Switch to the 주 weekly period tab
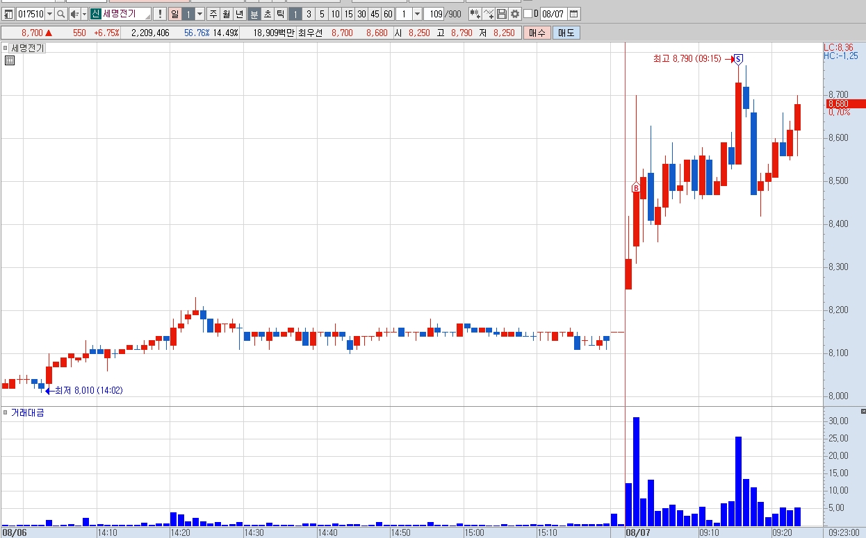The height and width of the screenshot is (538, 866). click(x=213, y=14)
